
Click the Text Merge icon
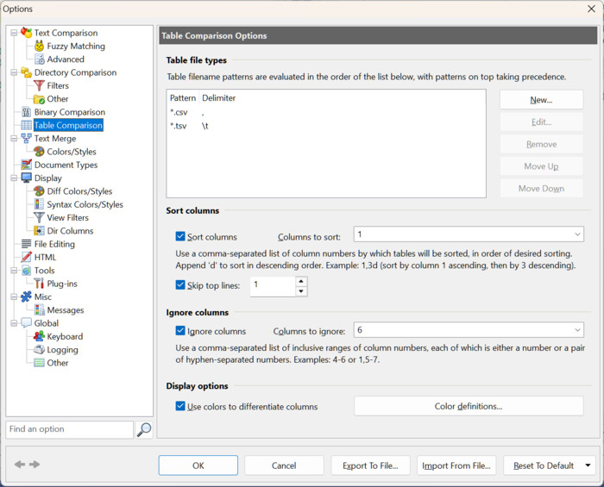point(26,138)
